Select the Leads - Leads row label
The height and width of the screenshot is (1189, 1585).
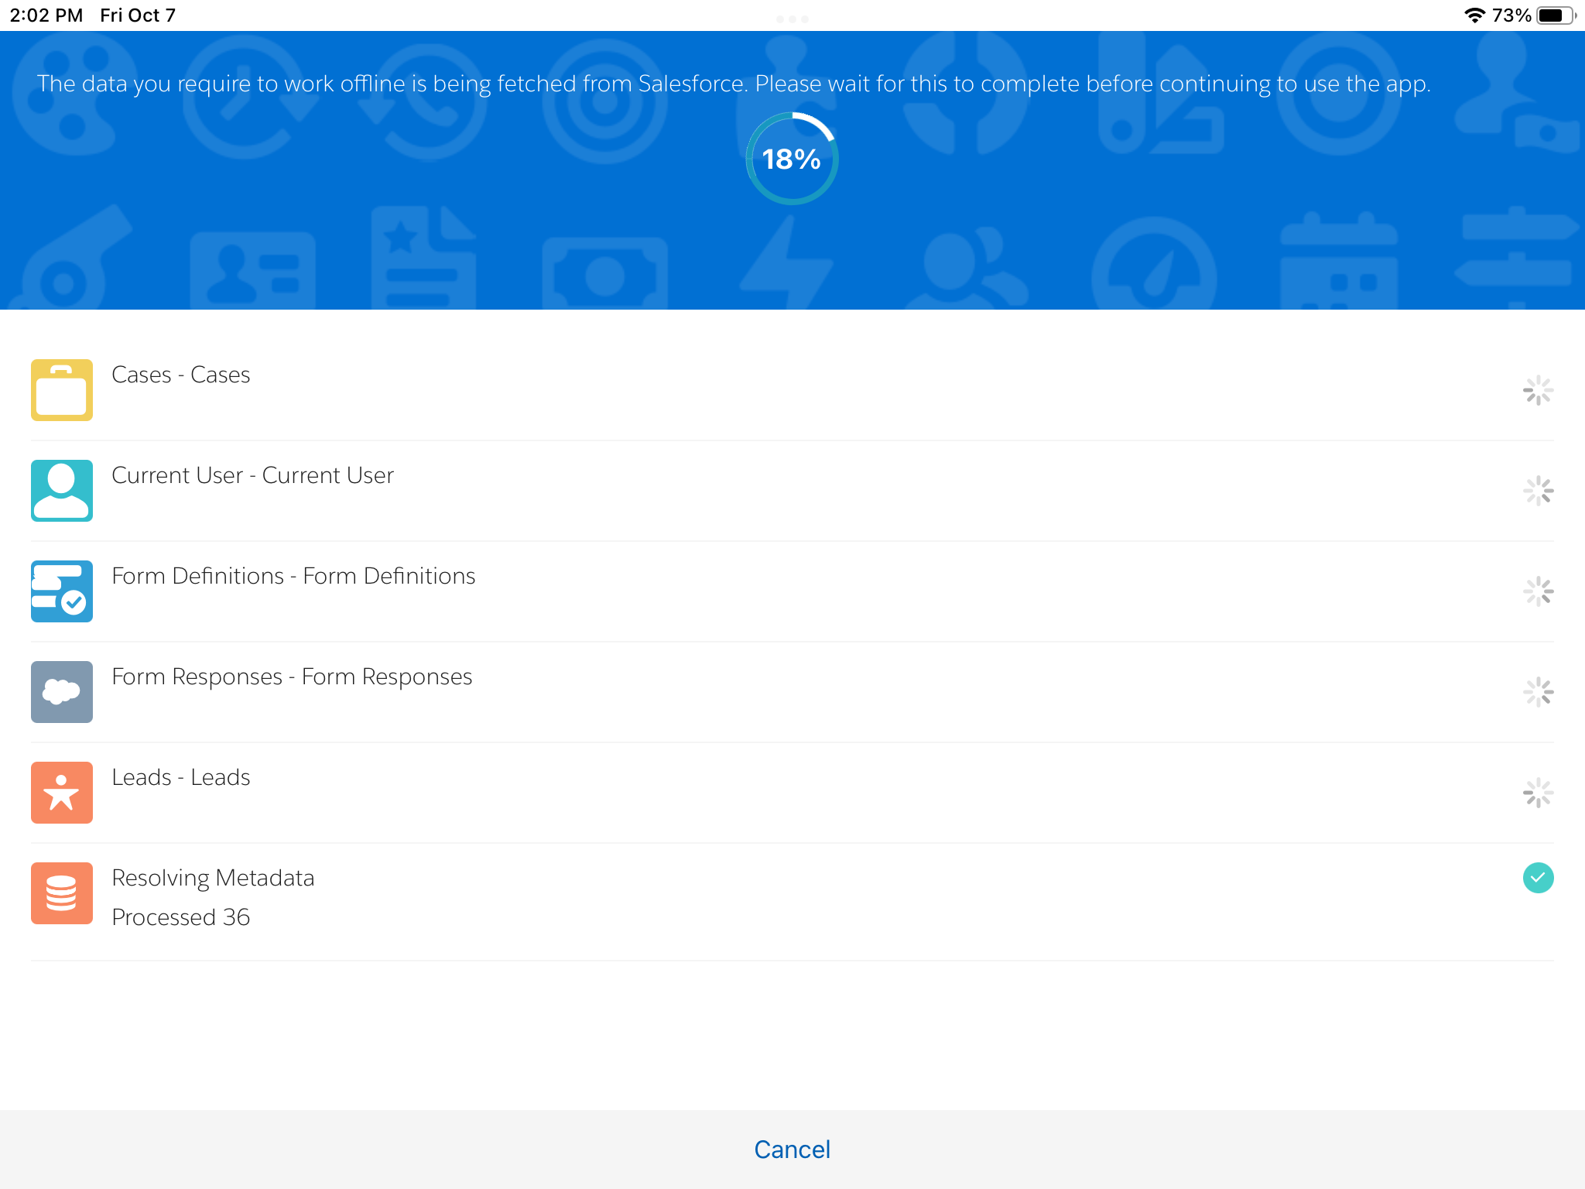(181, 777)
